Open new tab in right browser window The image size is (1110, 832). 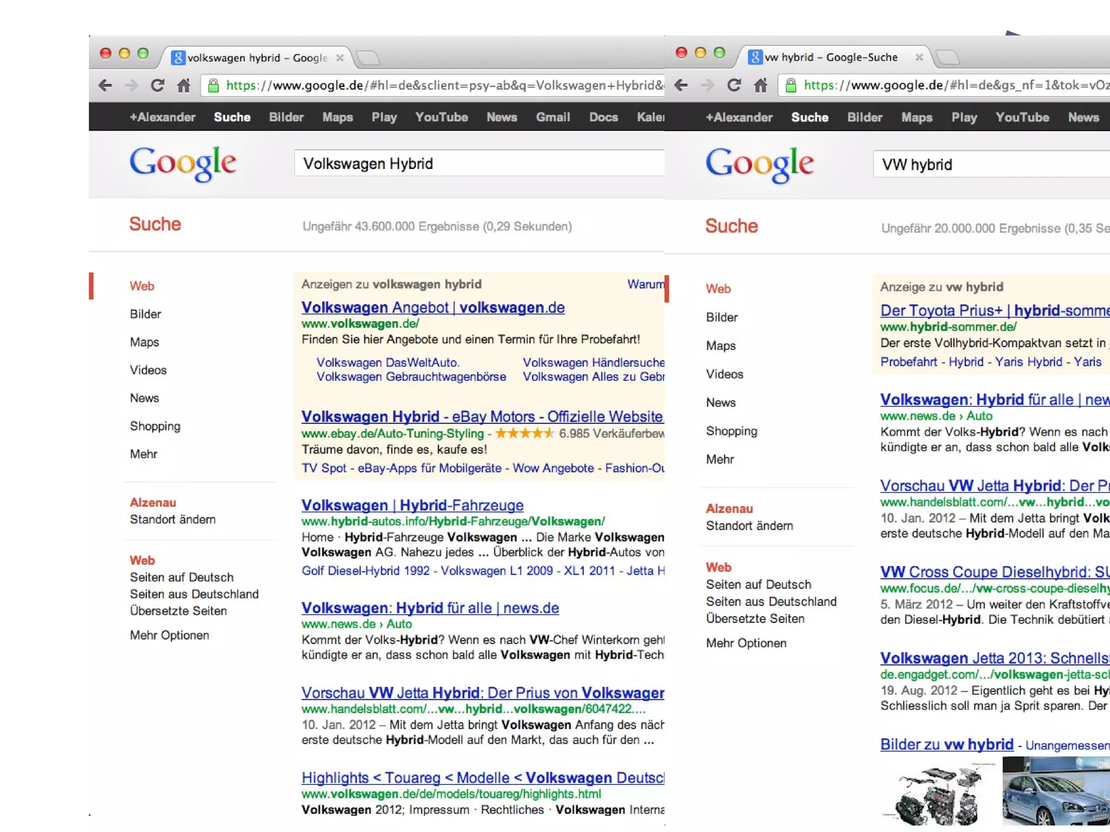coord(947,57)
